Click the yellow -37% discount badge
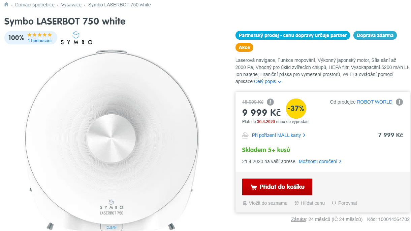Screen dimensions: 411x231 (x=296, y=109)
